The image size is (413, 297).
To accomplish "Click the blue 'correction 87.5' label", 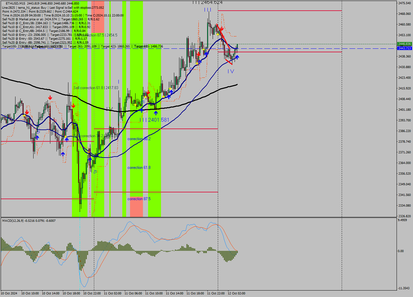I will 139,199.
